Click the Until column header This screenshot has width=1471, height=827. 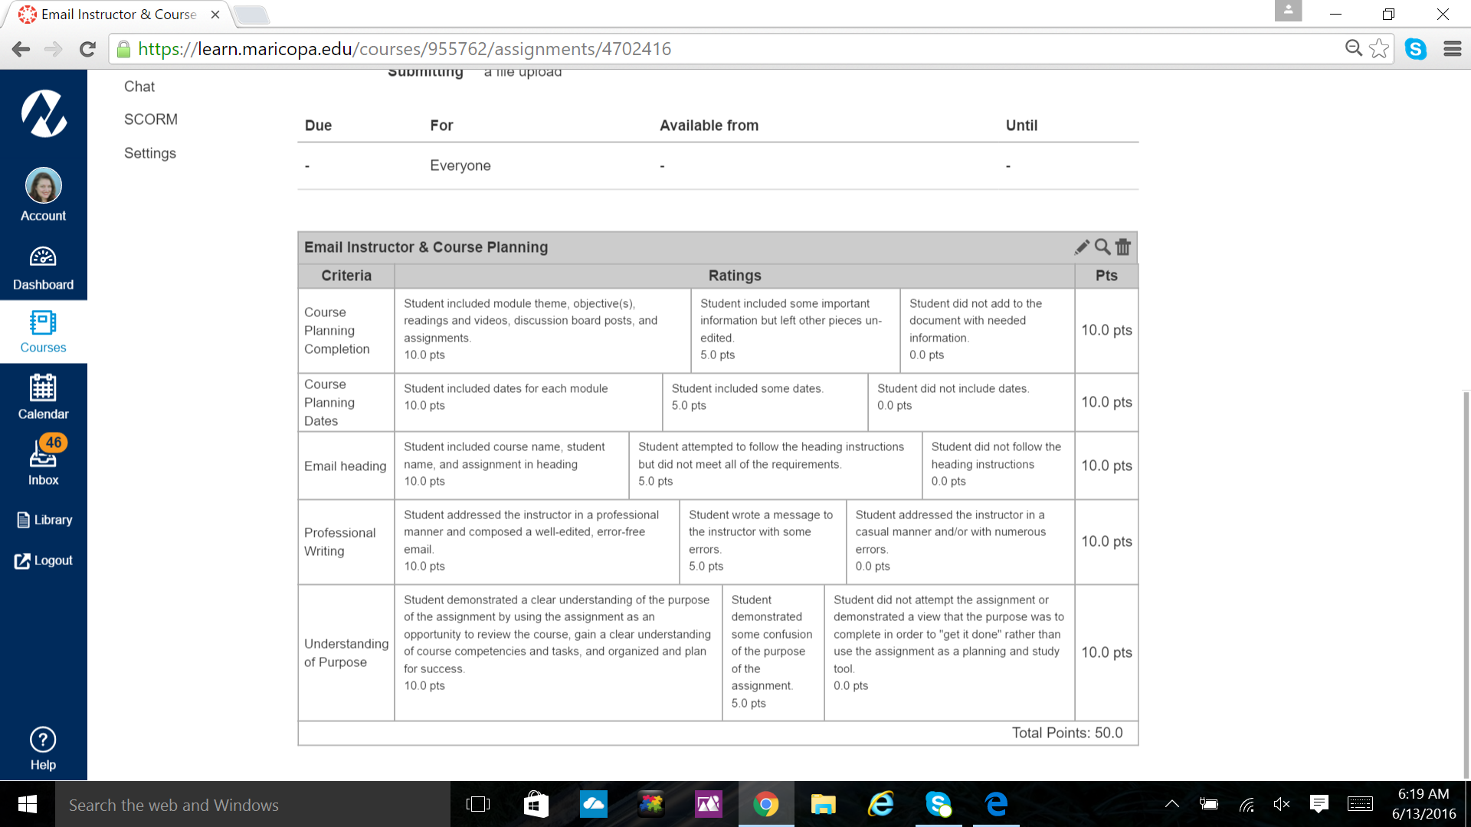(x=1022, y=126)
